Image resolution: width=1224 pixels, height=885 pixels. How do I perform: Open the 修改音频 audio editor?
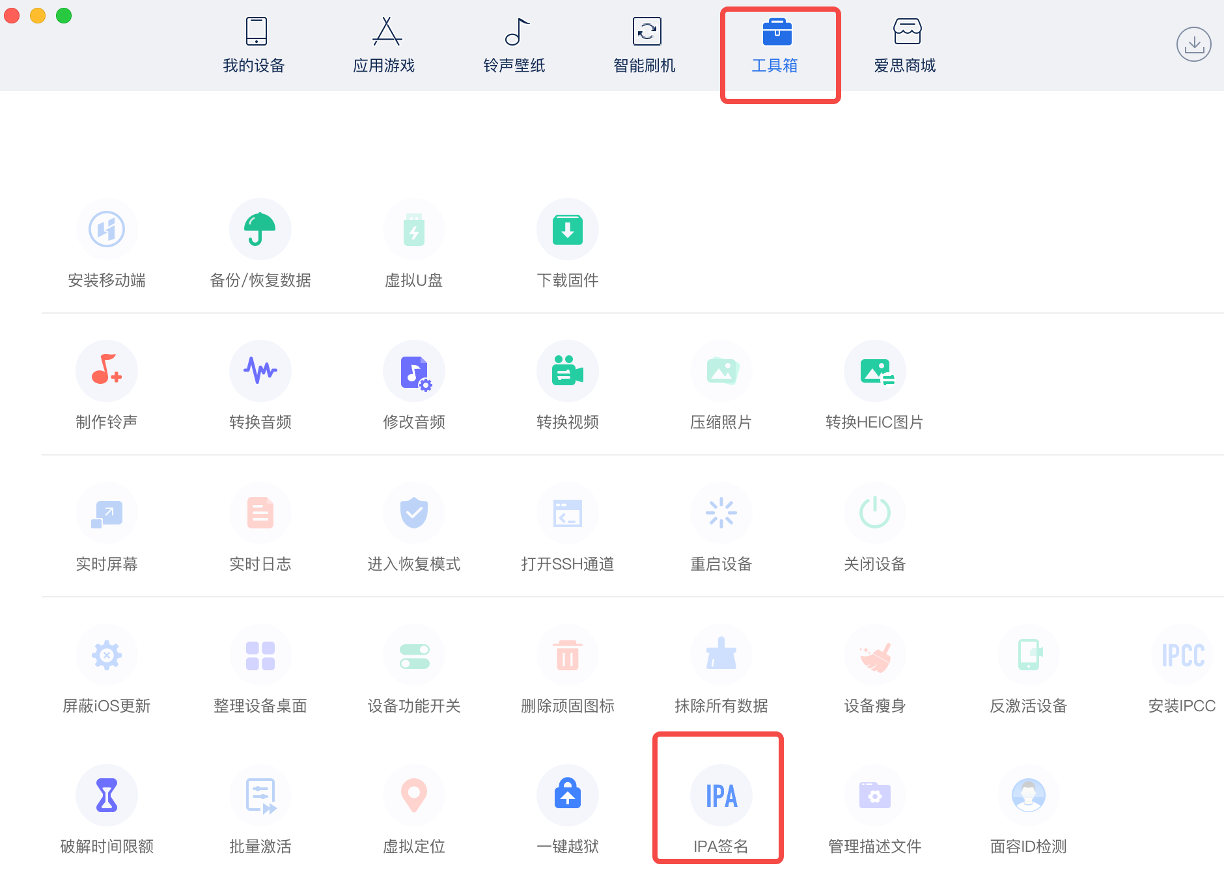point(413,372)
